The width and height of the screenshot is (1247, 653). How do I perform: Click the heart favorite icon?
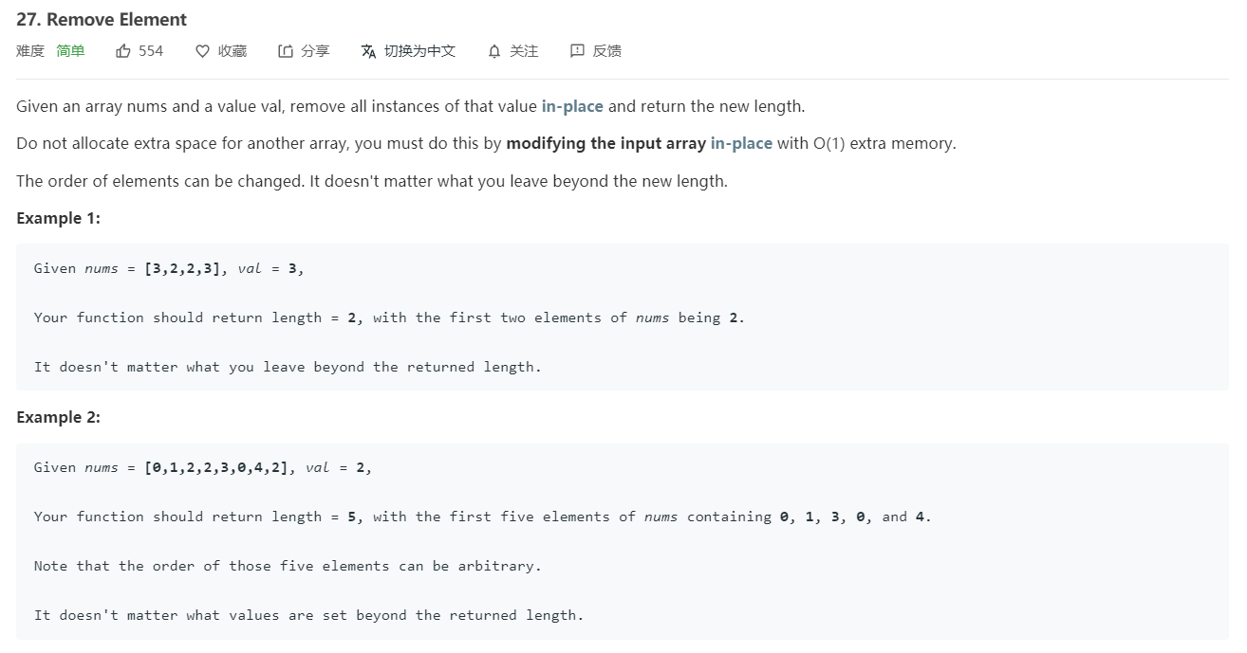click(x=202, y=51)
